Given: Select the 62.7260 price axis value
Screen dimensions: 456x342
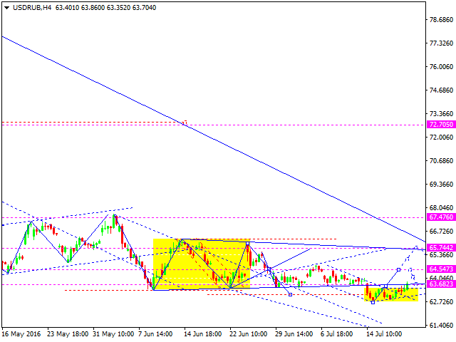Looking at the screenshot, I should [441, 302].
